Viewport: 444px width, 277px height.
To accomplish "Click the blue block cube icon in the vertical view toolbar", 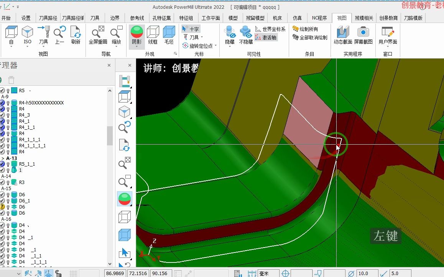I will pos(124,235).
